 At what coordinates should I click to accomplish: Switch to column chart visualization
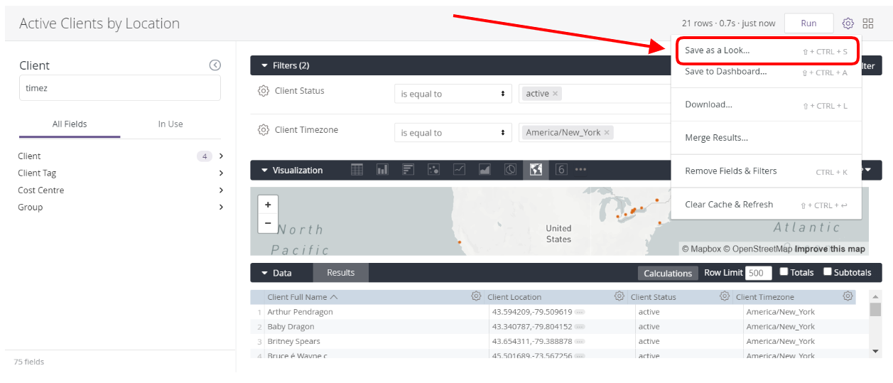(382, 170)
